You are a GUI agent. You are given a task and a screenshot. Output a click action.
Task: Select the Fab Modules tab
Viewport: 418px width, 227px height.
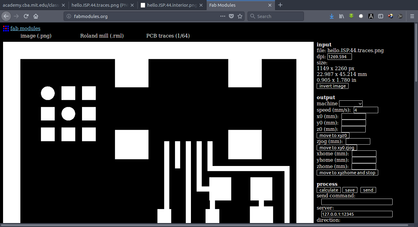[x=241, y=5]
